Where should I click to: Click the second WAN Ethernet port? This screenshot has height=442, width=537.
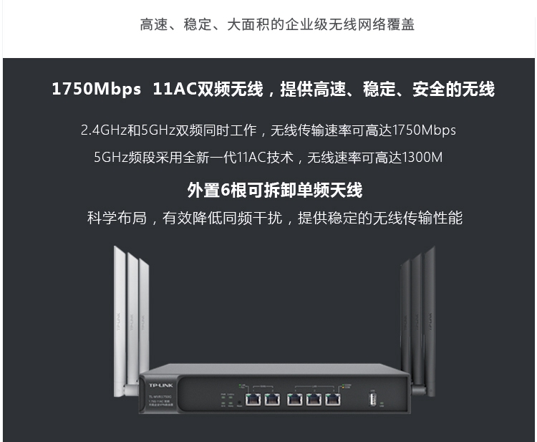(272, 399)
